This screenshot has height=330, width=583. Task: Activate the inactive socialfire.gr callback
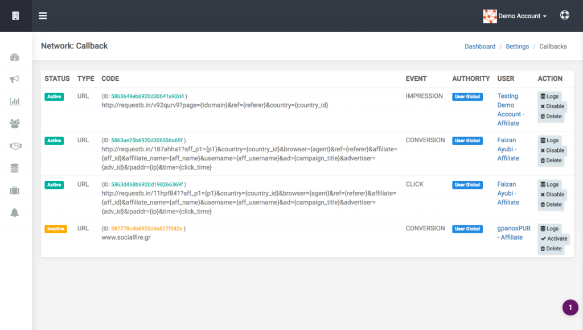click(553, 238)
